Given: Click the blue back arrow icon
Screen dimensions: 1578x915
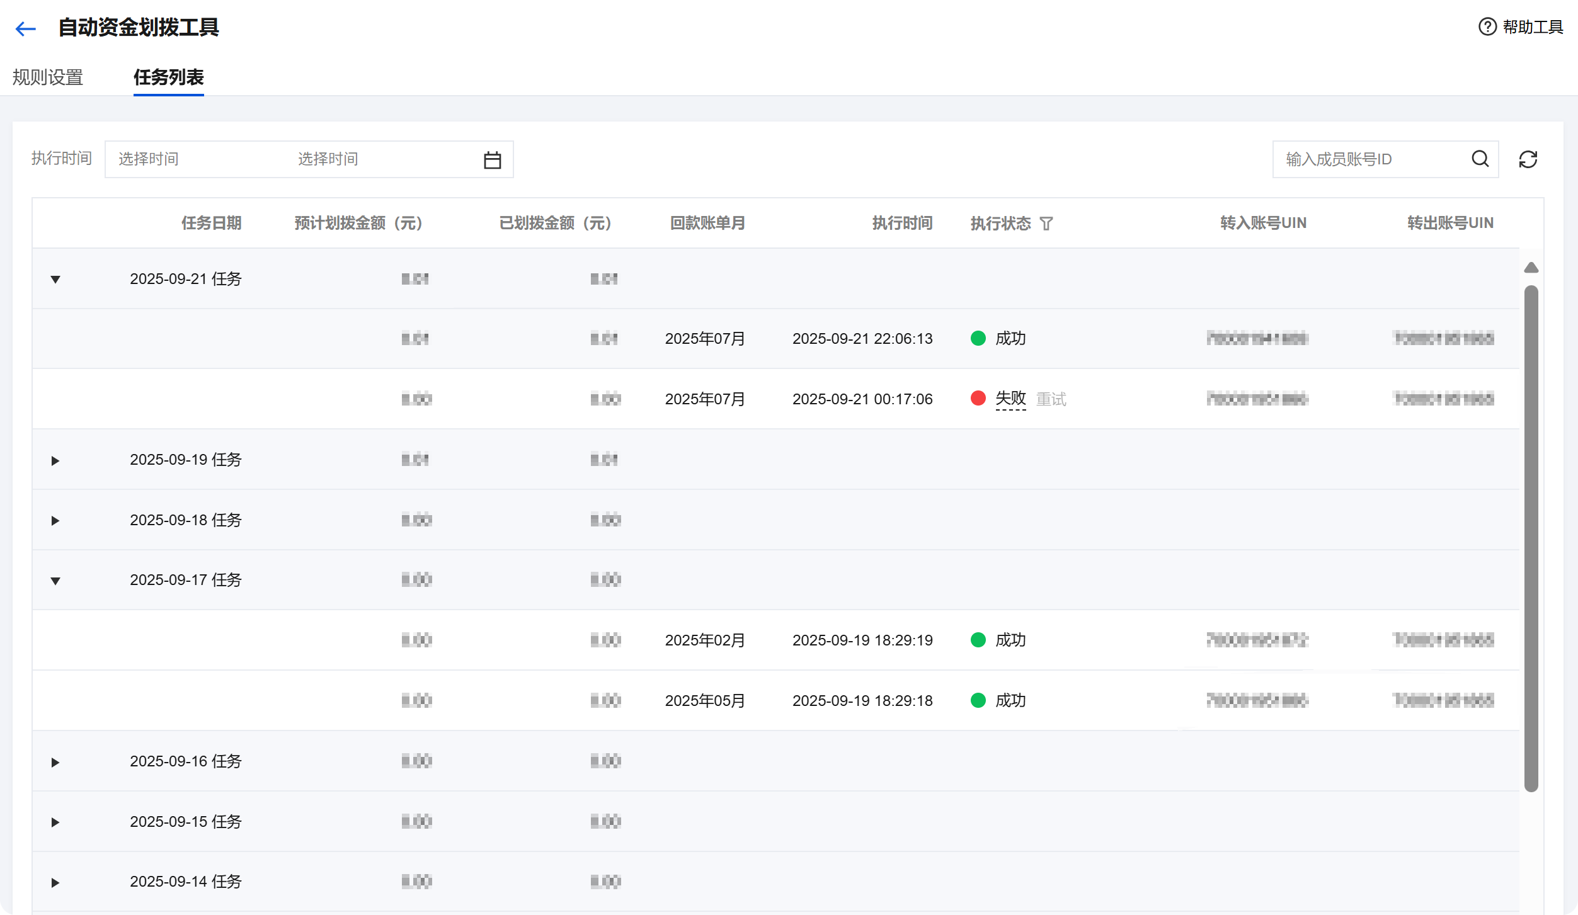Looking at the screenshot, I should (x=26, y=28).
